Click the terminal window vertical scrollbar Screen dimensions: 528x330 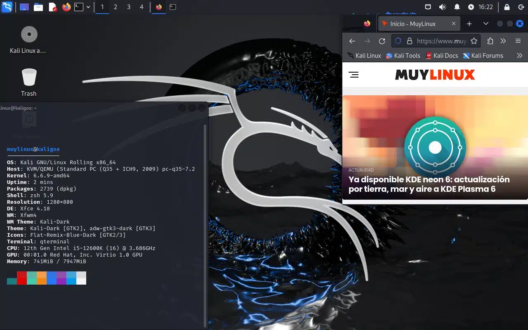[205, 226]
